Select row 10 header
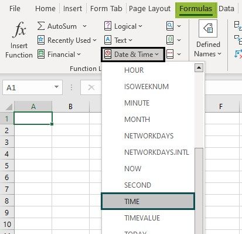This screenshot has height=234, width=242. pyautogui.click(x=7, y=224)
